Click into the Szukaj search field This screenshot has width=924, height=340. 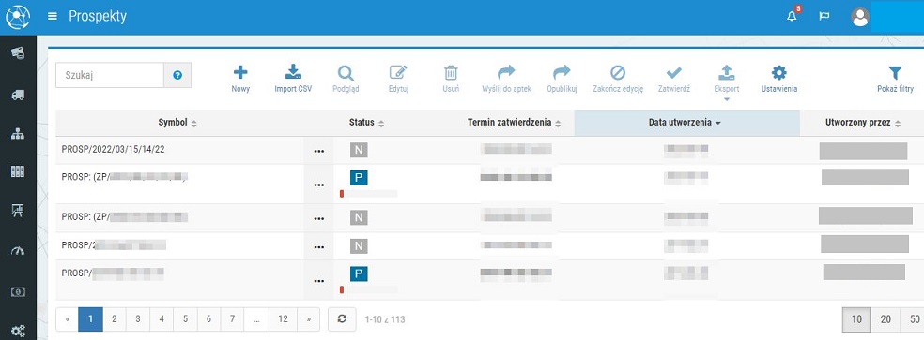109,75
